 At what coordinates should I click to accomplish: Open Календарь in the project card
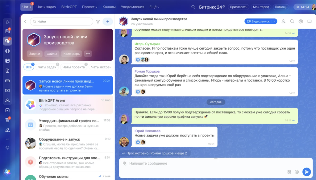click(x=71, y=54)
